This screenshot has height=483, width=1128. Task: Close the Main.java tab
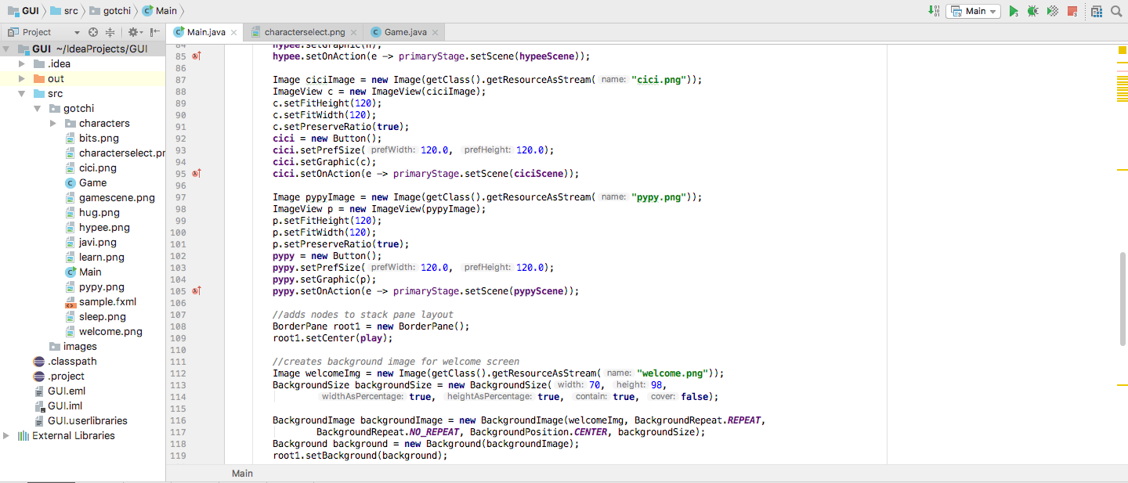tap(234, 32)
